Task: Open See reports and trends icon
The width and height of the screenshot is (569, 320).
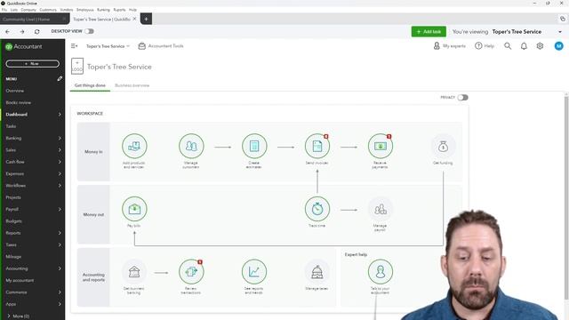Action: (254, 272)
